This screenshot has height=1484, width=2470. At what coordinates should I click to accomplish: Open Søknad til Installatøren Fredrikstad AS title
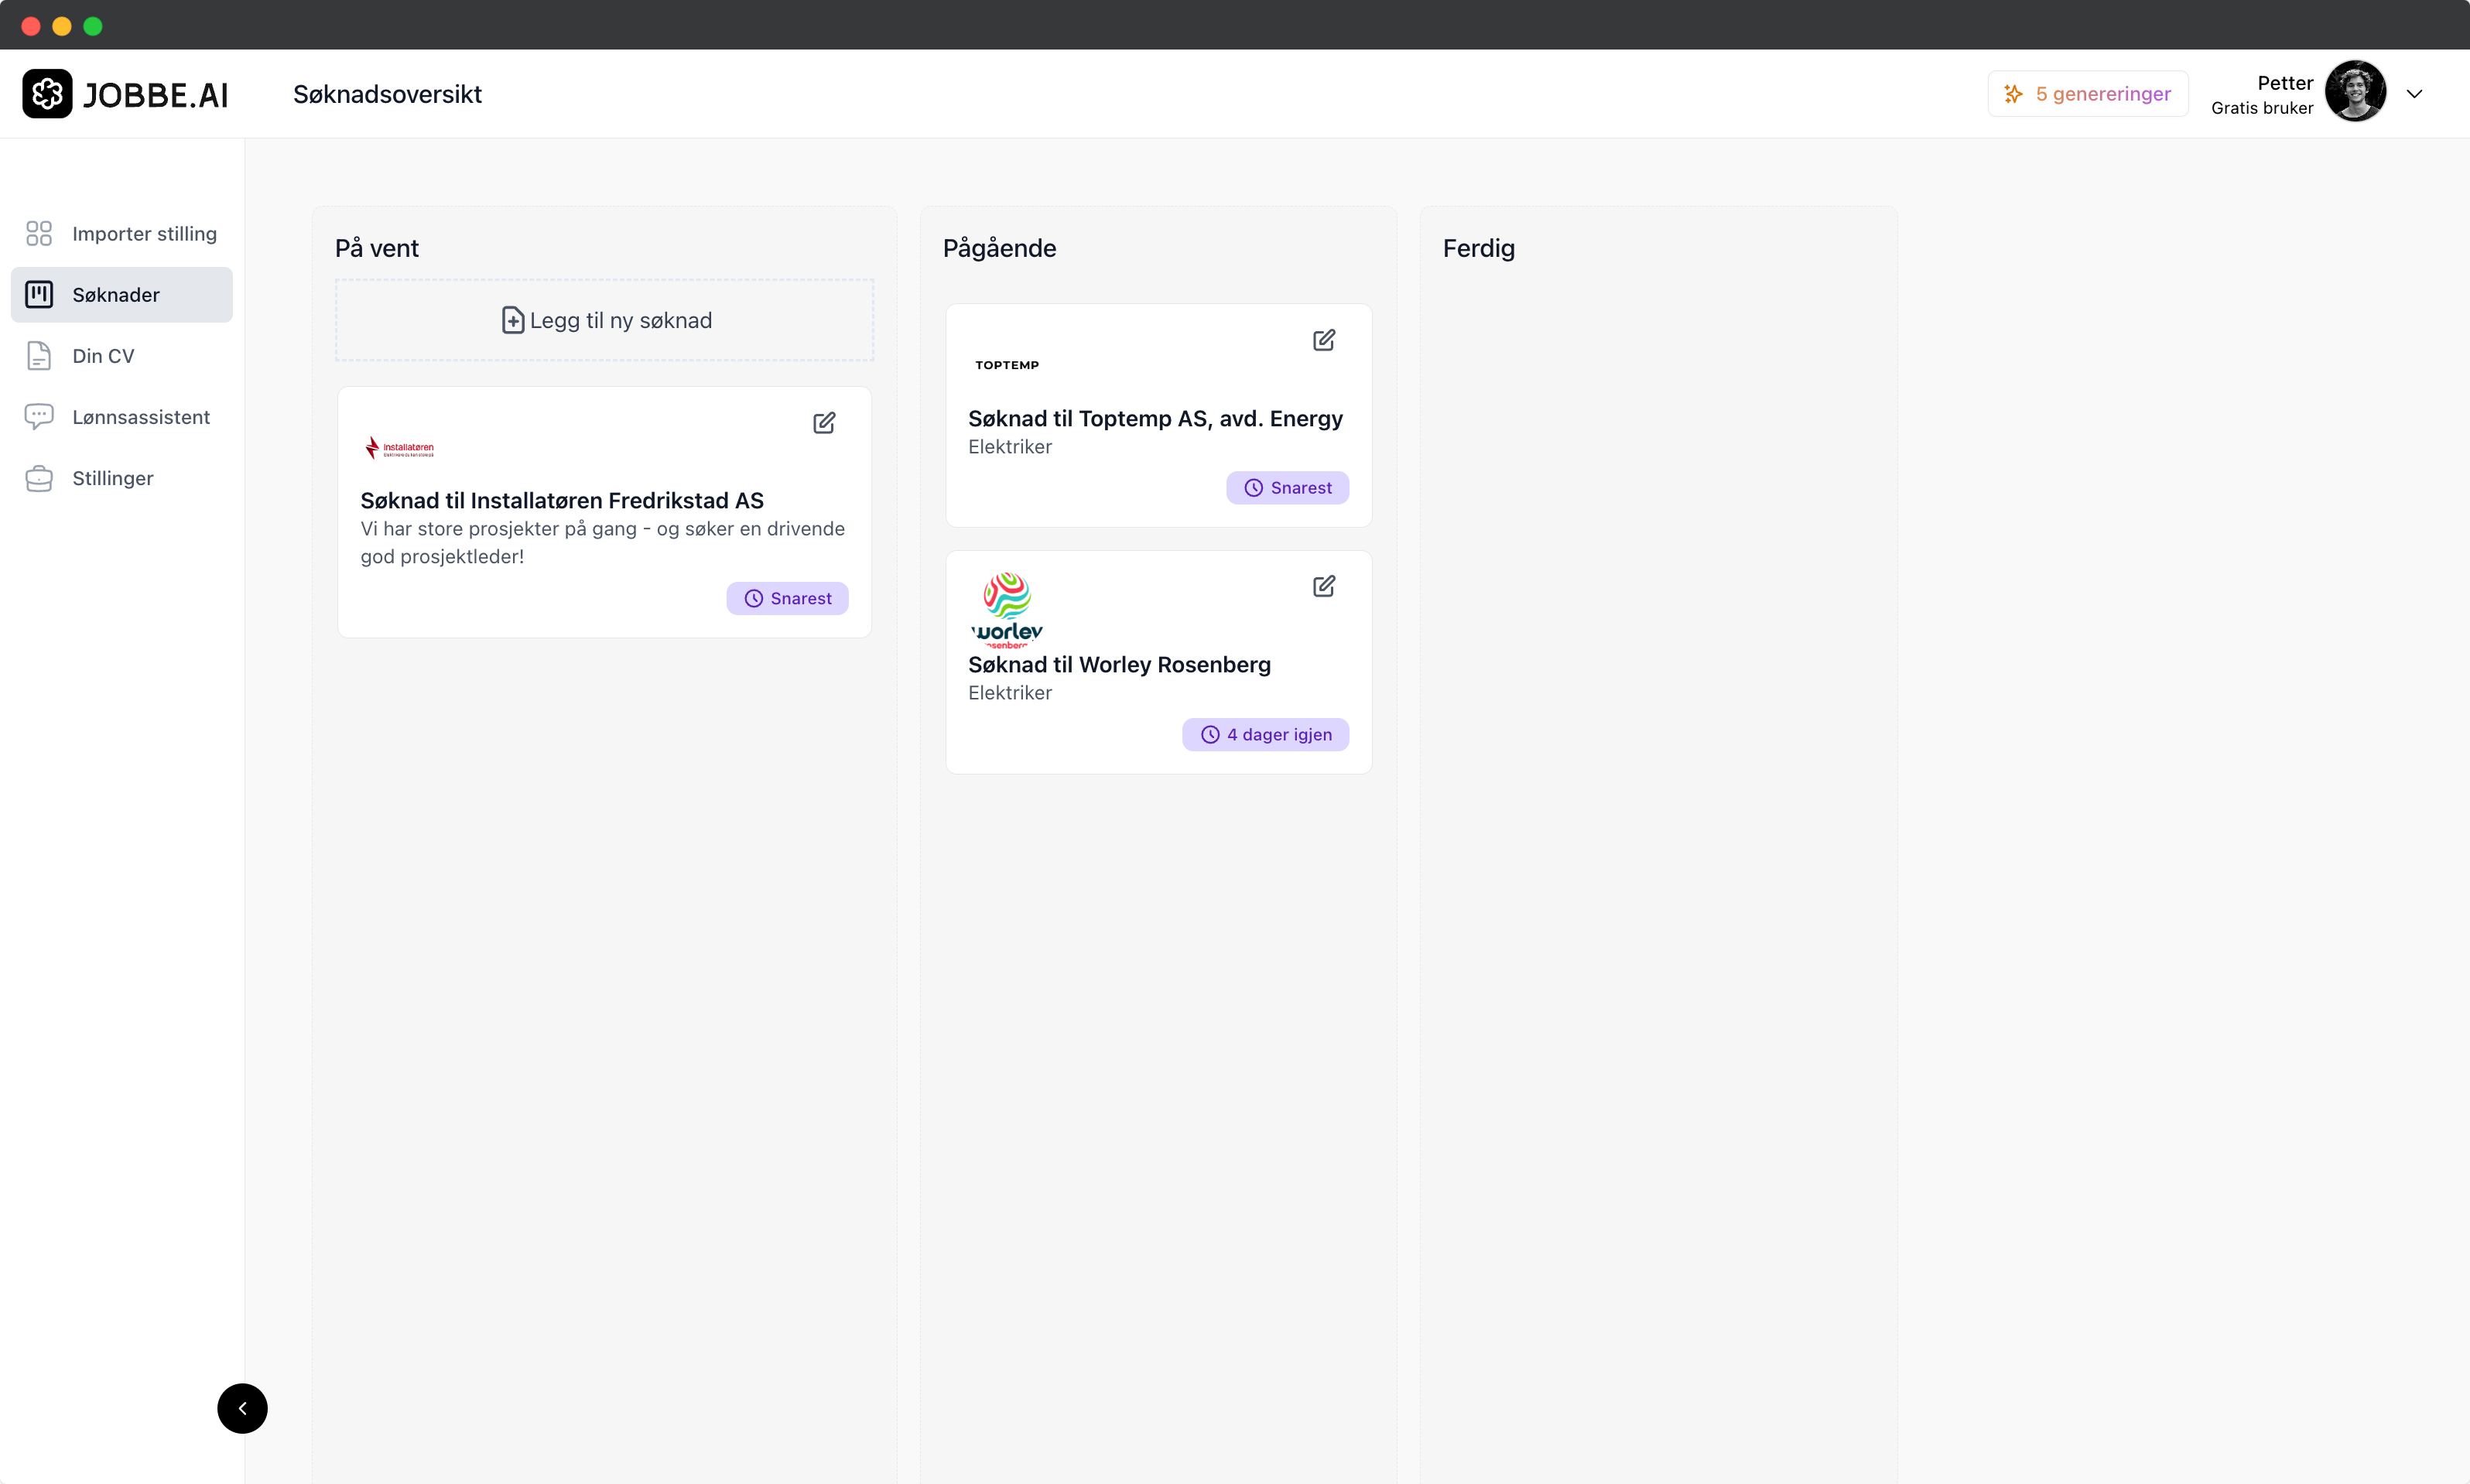point(562,501)
